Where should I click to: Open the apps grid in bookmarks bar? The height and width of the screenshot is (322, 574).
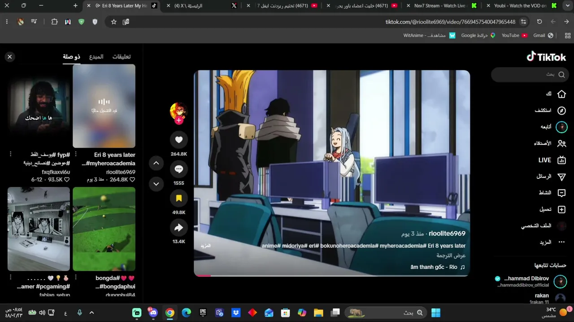(x=568, y=35)
